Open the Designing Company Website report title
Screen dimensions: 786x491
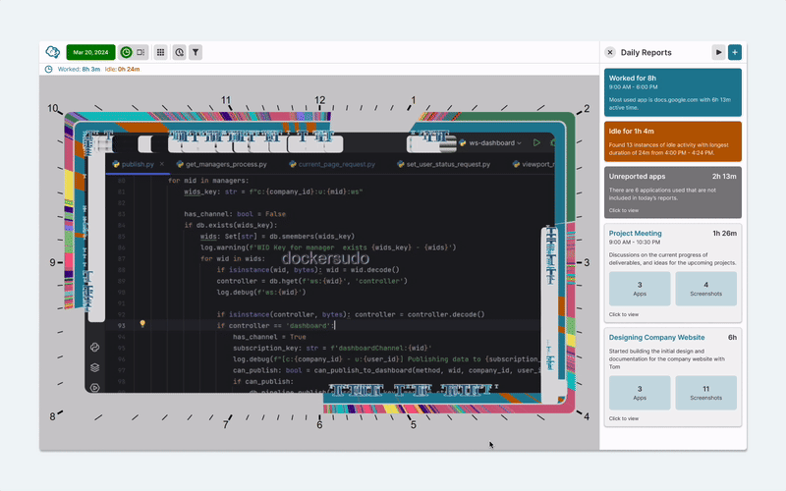pyautogui.click(x=656, y=337)
